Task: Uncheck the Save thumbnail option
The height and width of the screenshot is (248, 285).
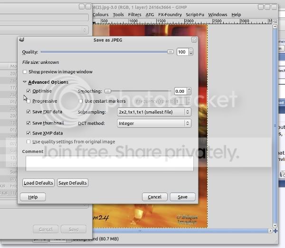Action: click(x=29, y=123)
